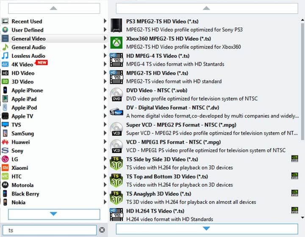Click the PS3 console format icon

tap(116, 25)
